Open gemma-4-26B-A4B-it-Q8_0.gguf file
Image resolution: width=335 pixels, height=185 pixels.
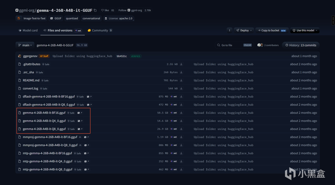[x=44, y=129]
